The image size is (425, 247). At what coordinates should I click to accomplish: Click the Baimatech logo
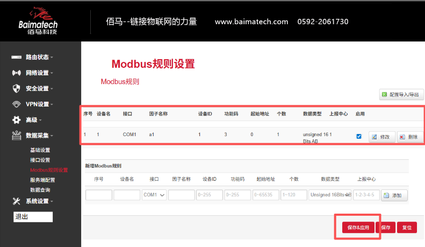pos(38,21)
